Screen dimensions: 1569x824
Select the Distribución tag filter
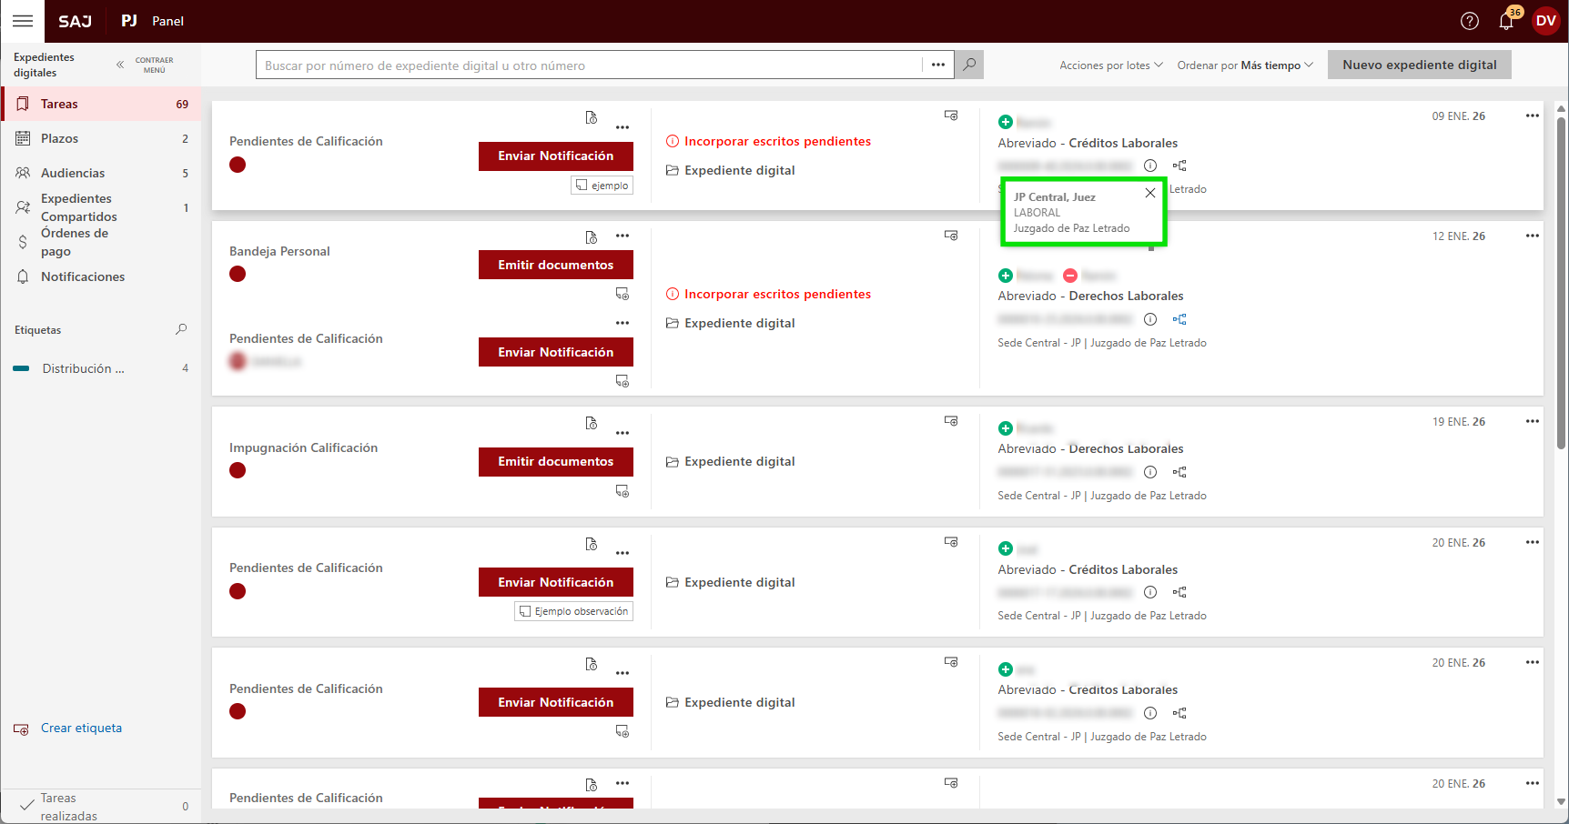83,368
